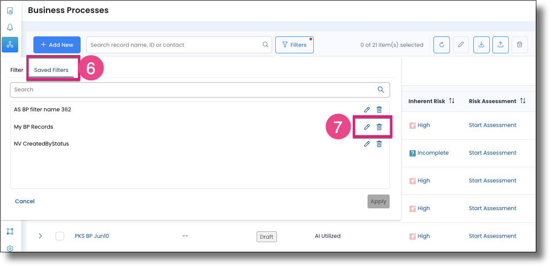Click the upload icon in toolbar

pyautogui.click(x=501, y=45)
